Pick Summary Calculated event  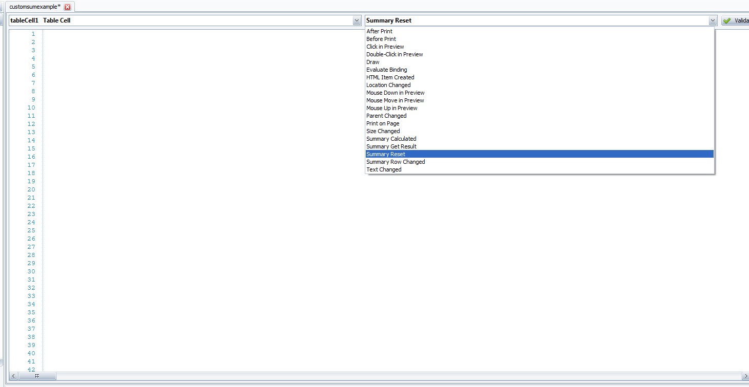[391, 139]
